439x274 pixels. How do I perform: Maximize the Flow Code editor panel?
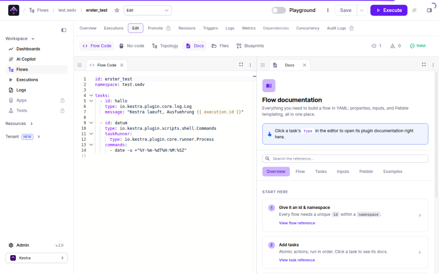pos(241,65)
